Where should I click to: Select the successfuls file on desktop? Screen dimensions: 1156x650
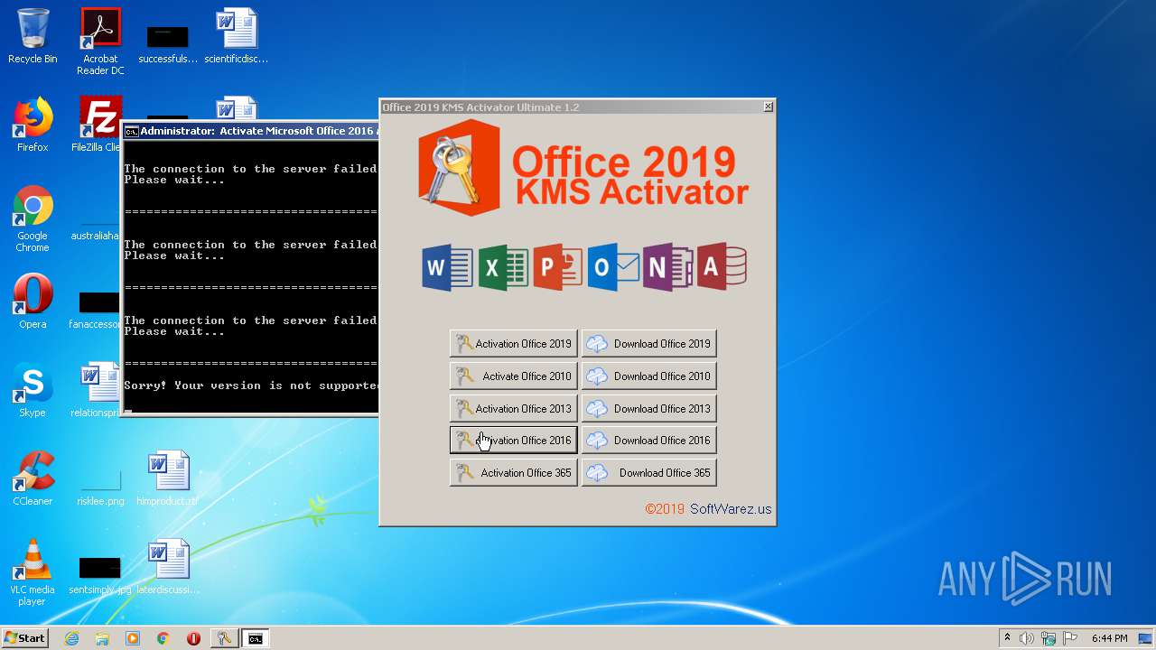pyautogui.click(x=168, y=43)
